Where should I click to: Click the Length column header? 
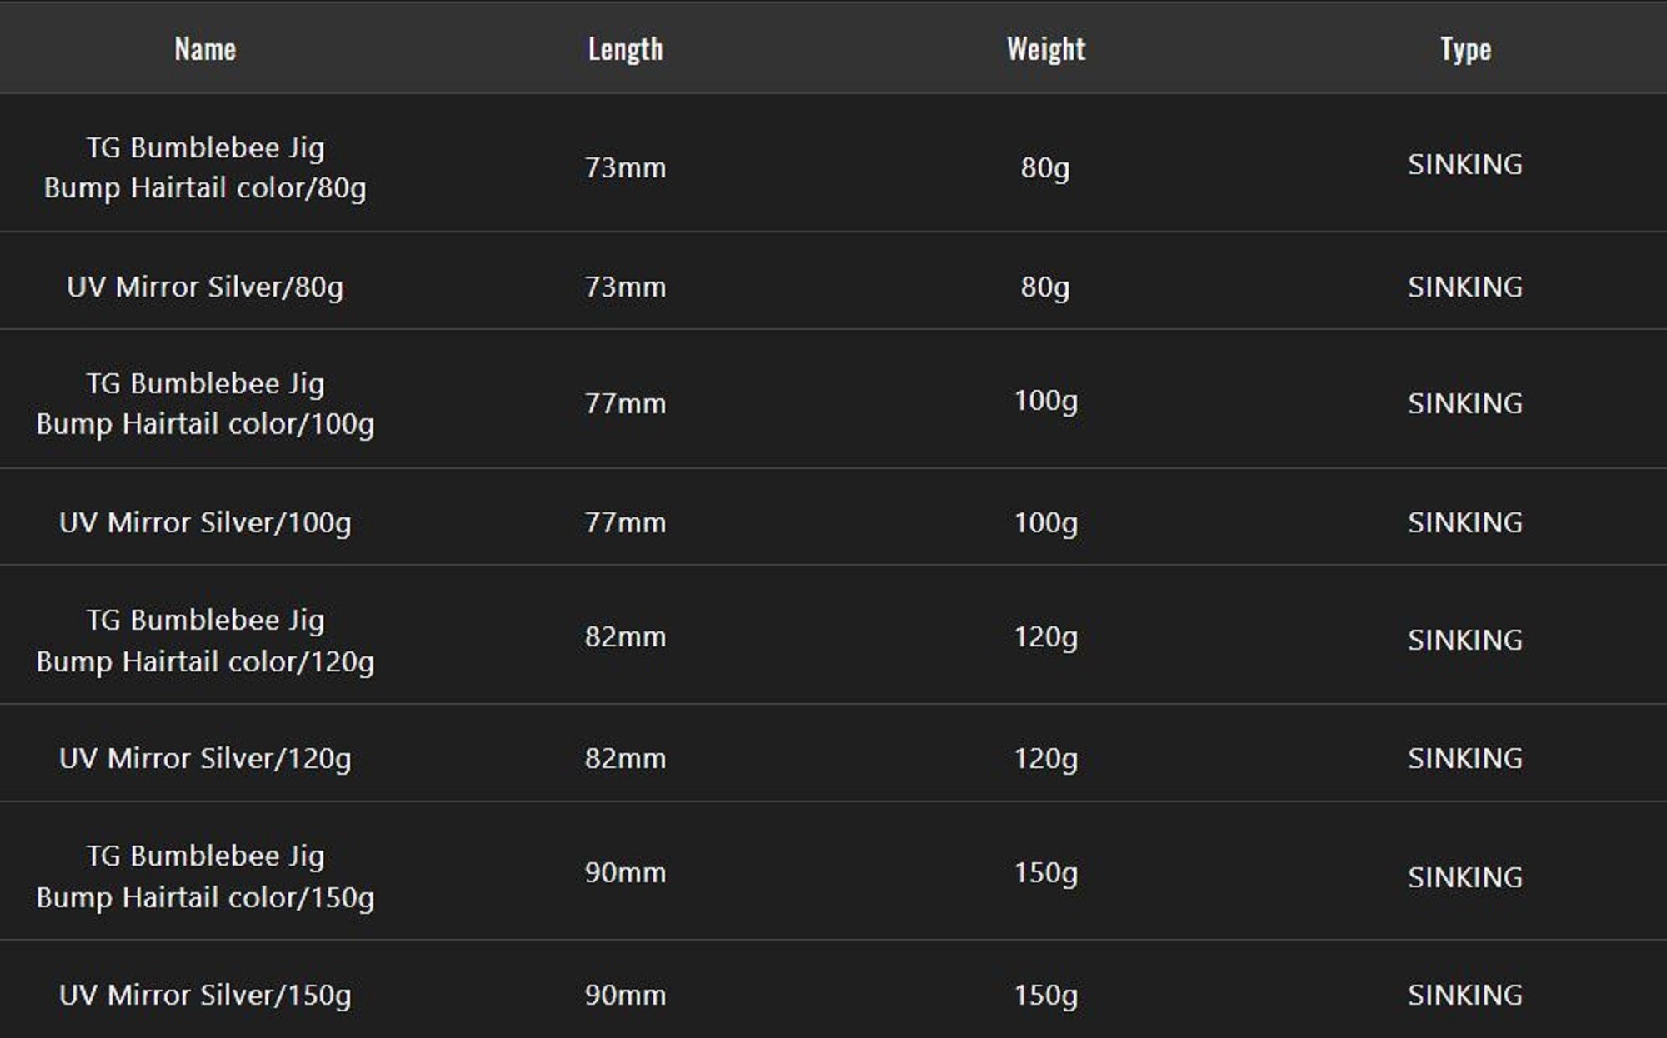pyautogui.click(x=625, y=49)
